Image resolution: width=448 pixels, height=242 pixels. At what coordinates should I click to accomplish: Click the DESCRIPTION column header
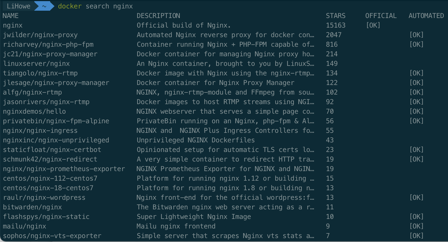(158, 16)
